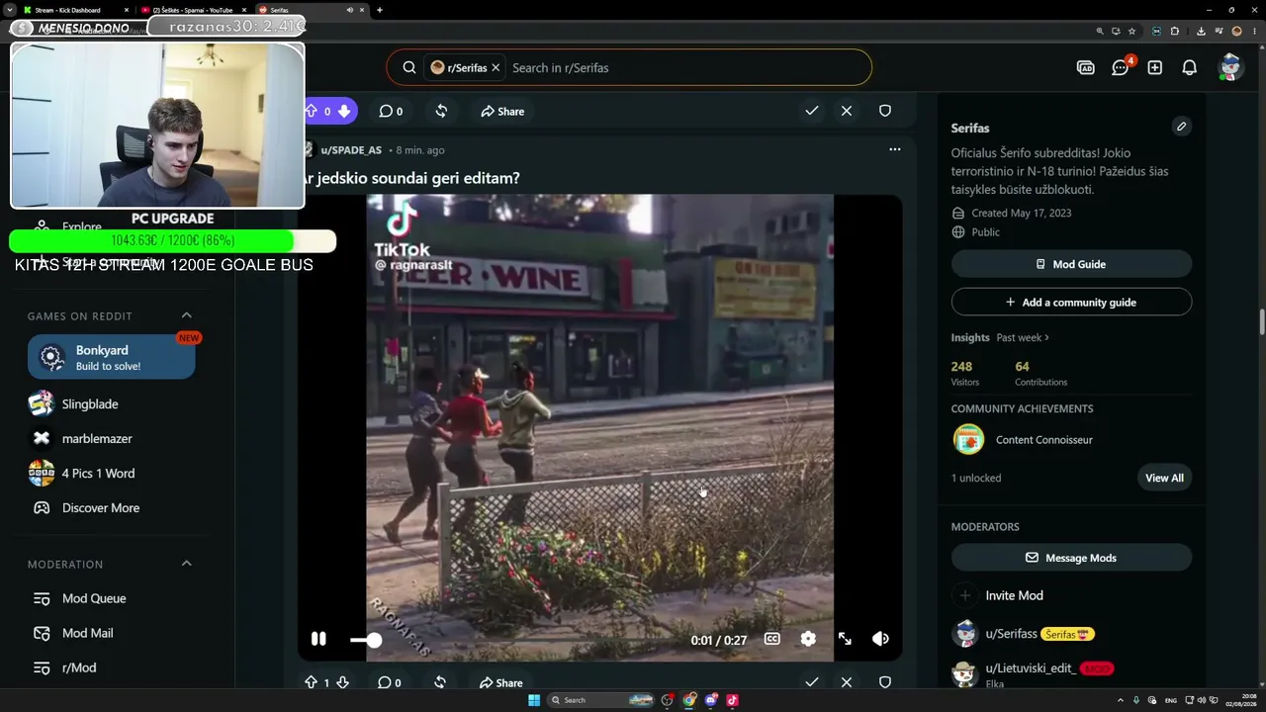
Task: Open the Chrome three-dot menu
Action: (x=1253, y=31)
